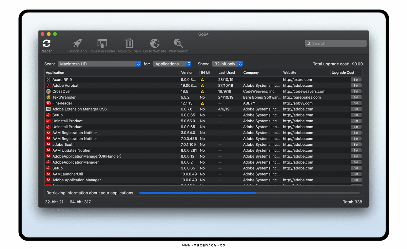Click the Move to Trash icon
407x249 pixels.
point(129,43)
